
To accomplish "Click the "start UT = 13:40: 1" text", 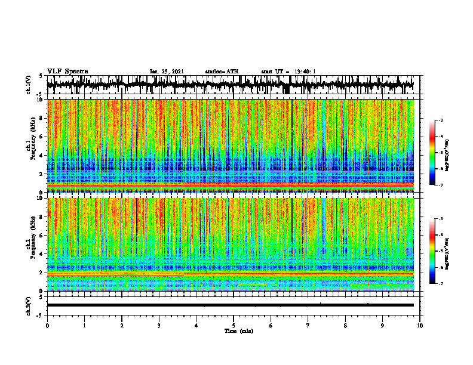I will 288,72.
